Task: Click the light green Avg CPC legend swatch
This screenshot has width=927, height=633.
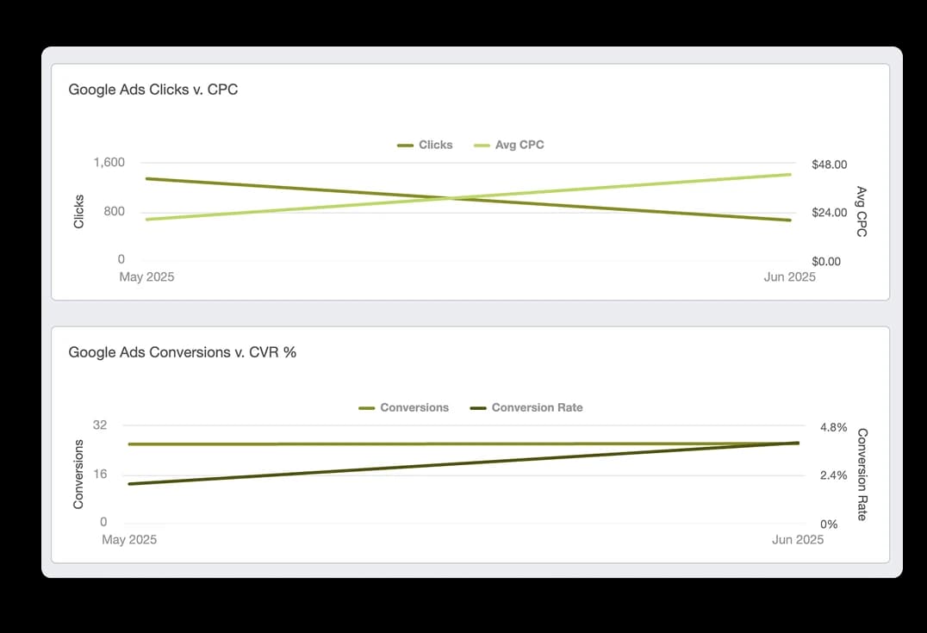Action: pos(482,146)
